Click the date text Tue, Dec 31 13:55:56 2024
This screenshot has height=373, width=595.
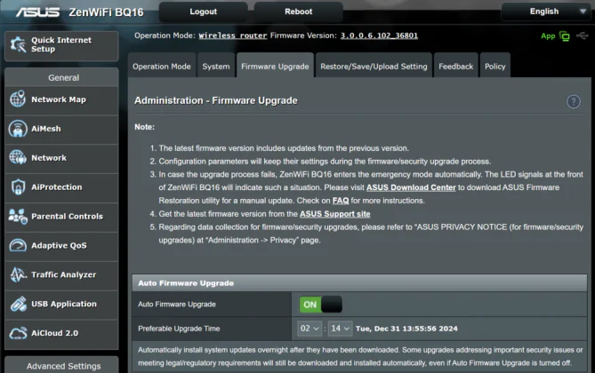406,329
